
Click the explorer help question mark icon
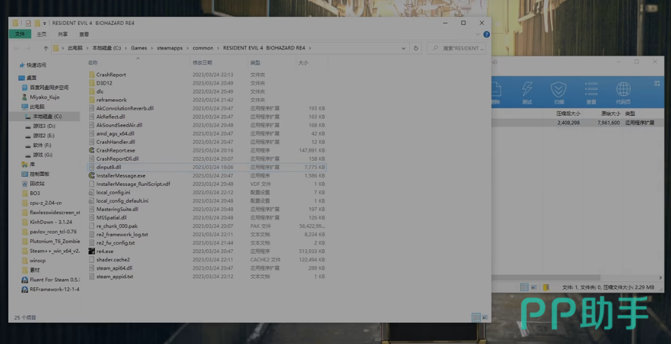(486, 35)
